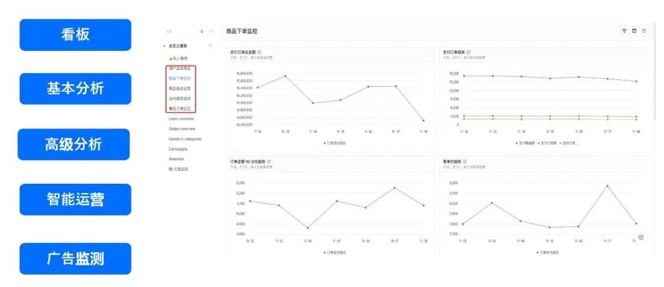Click the blue 智能运营 button
This screenshot has height=287, width=664.
click(76, 199)
